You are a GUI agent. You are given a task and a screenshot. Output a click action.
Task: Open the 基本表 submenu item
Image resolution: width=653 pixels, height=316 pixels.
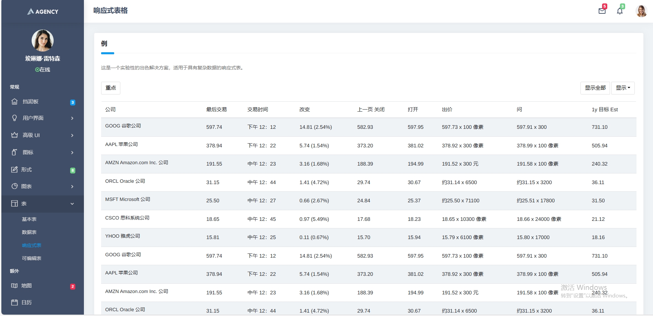click(x=29, y=219)
